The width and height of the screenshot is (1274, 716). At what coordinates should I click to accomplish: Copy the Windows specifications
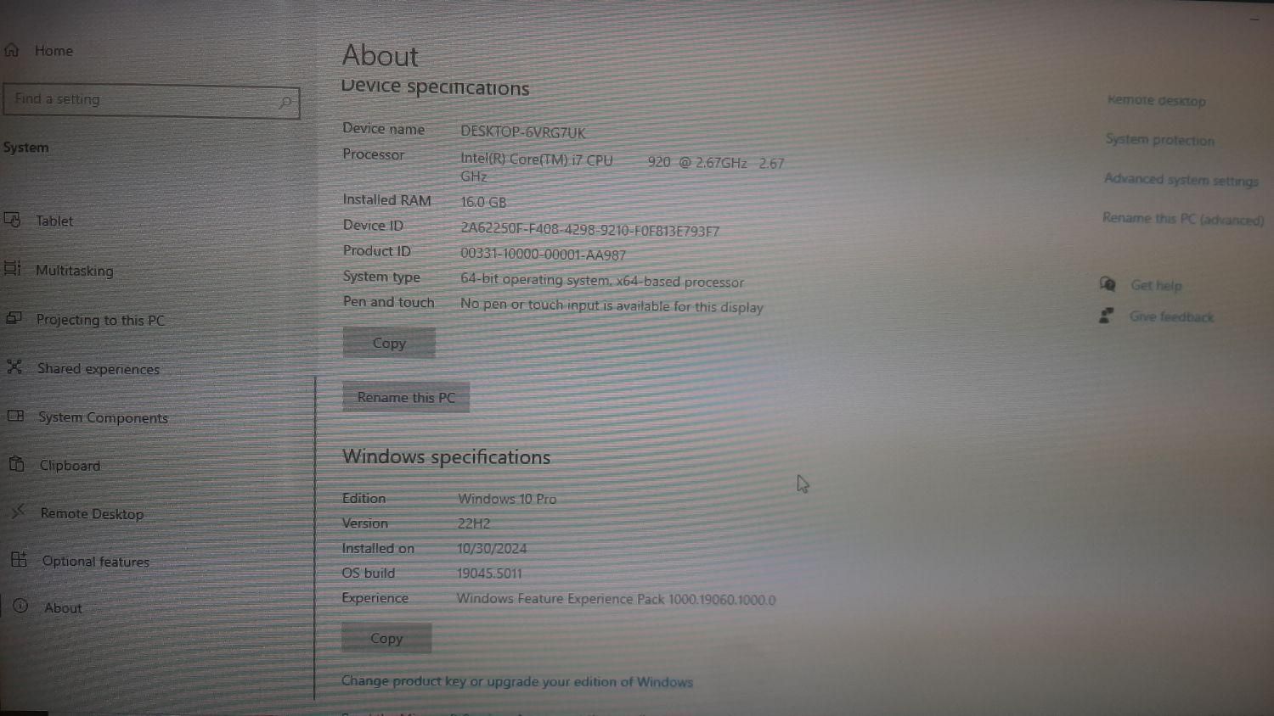[x=386, y=638]
